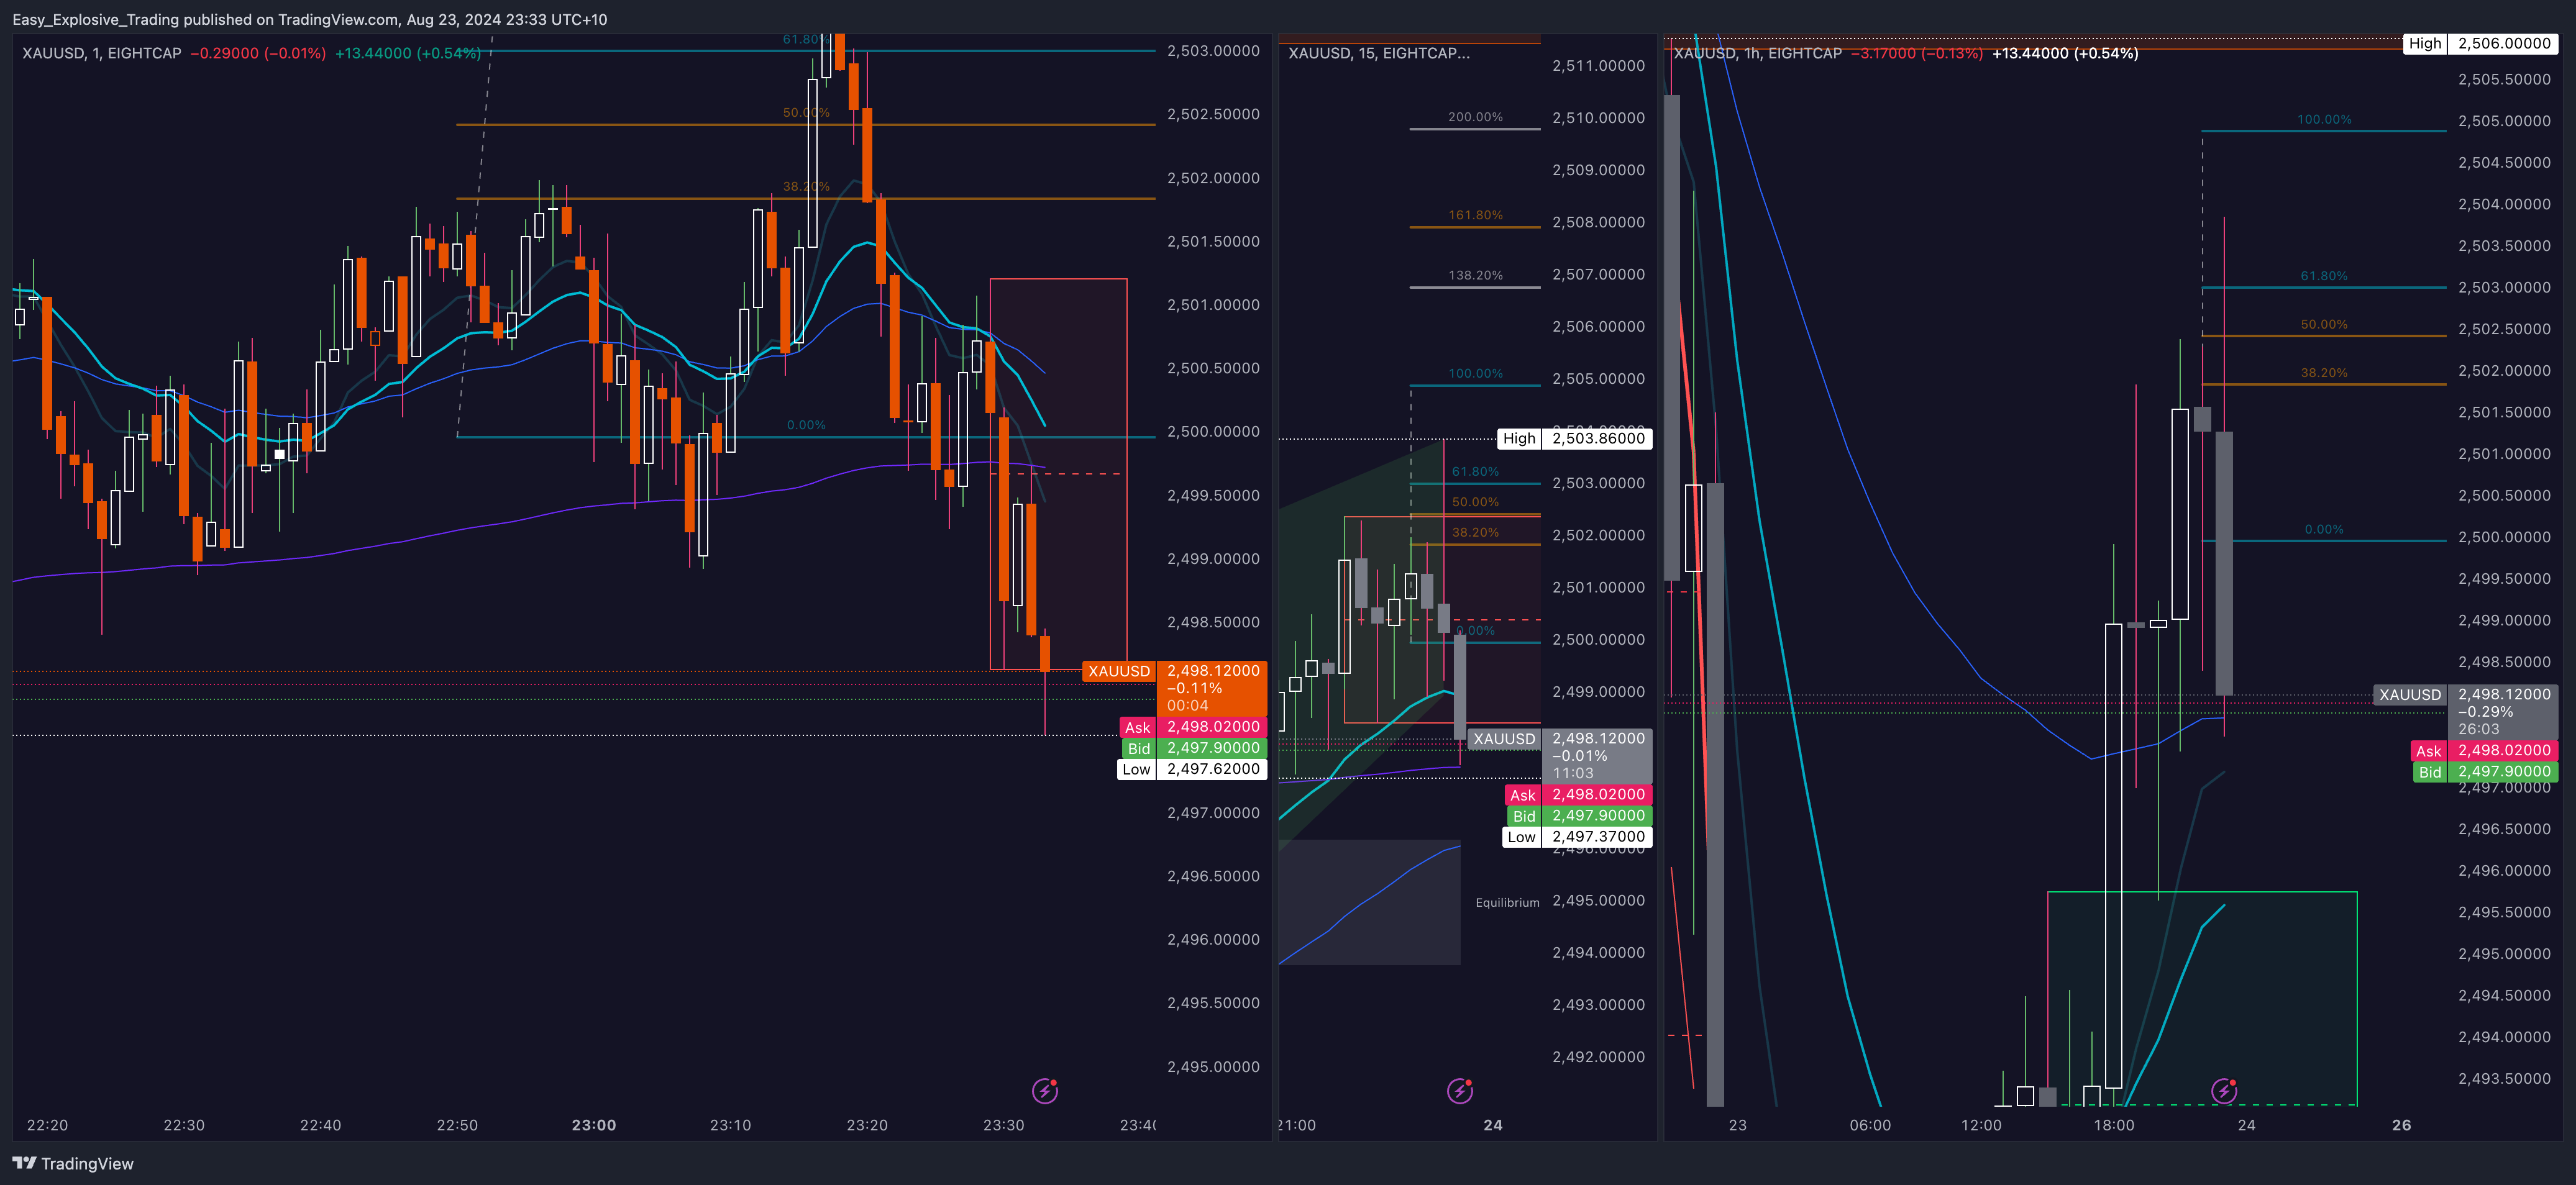
Task: Select the red short position box in 1-minute chart
Action: [1058, 474]
